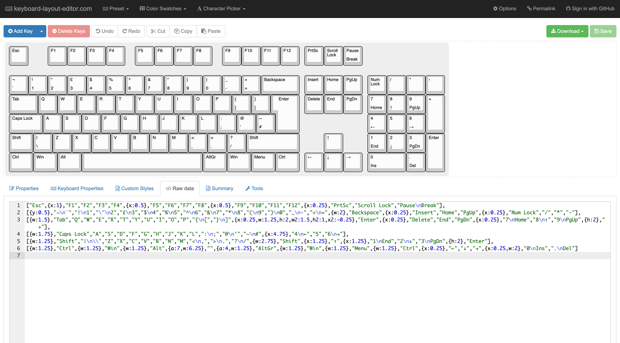This screenshot has width=620, height=343.
Task: Click the Copy toolbar button
Action: tap(183, 31)
